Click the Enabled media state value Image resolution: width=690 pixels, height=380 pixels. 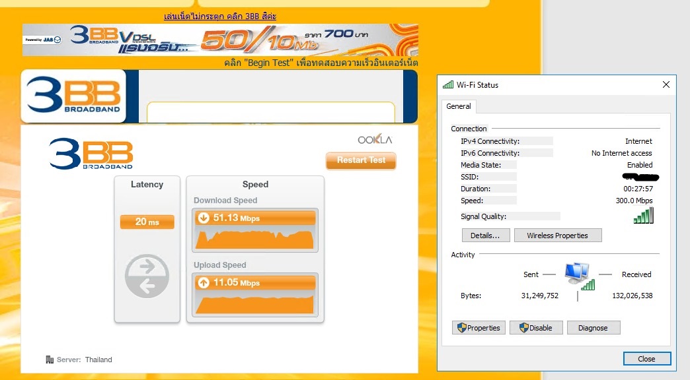640,165
